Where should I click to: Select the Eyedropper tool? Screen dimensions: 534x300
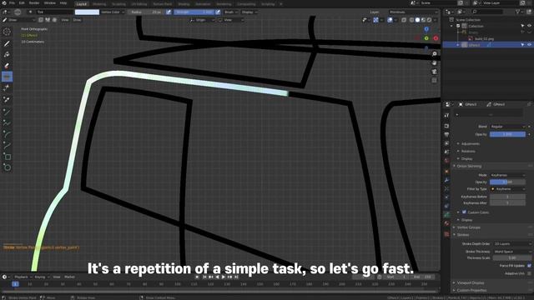[7, 99]
